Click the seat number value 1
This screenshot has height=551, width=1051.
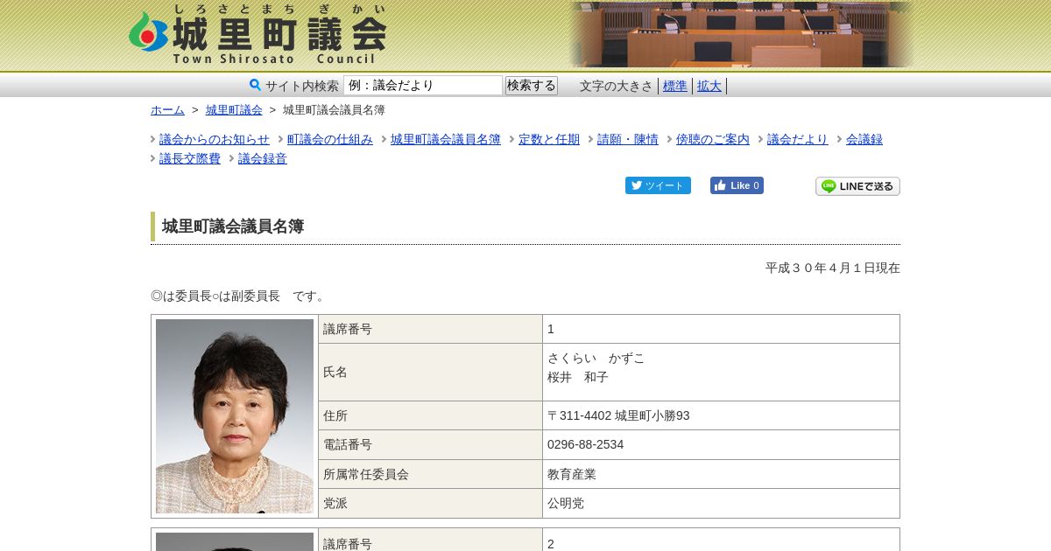pyautogui.click(x=551, y=329)
